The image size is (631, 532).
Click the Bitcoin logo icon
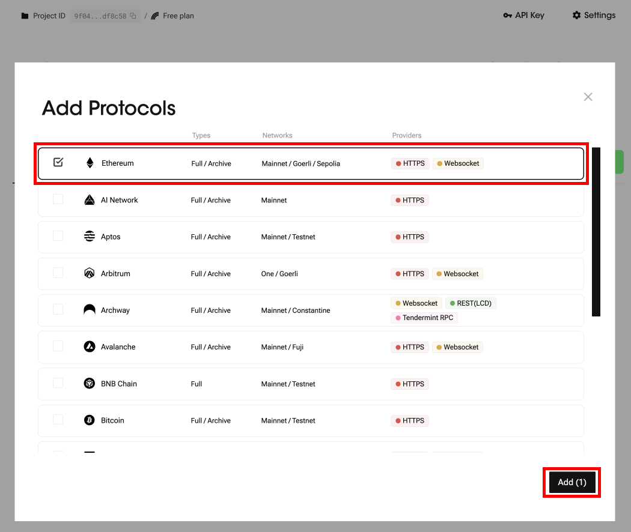point(90,420)
